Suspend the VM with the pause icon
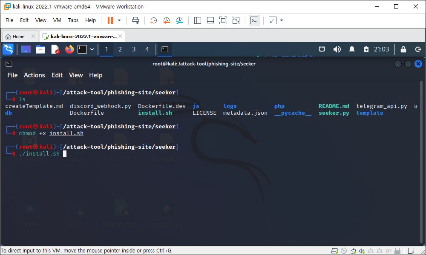 (110, 20)
